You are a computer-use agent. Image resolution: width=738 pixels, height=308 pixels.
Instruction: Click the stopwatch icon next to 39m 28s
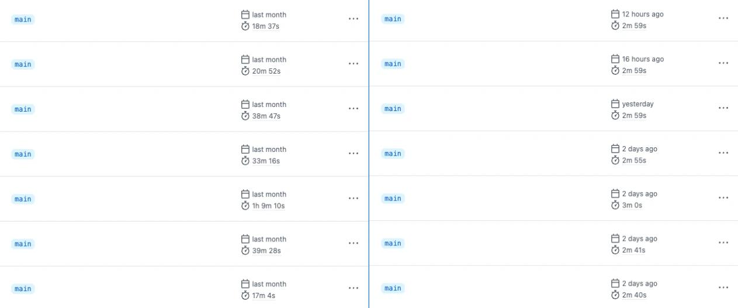pos(245,251)
